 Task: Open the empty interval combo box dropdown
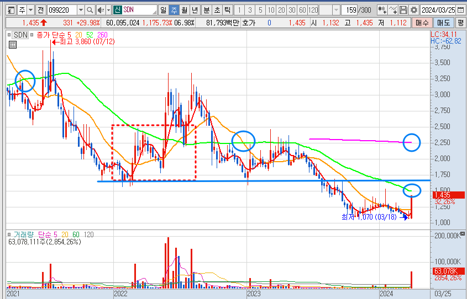[x=336, y=10]
